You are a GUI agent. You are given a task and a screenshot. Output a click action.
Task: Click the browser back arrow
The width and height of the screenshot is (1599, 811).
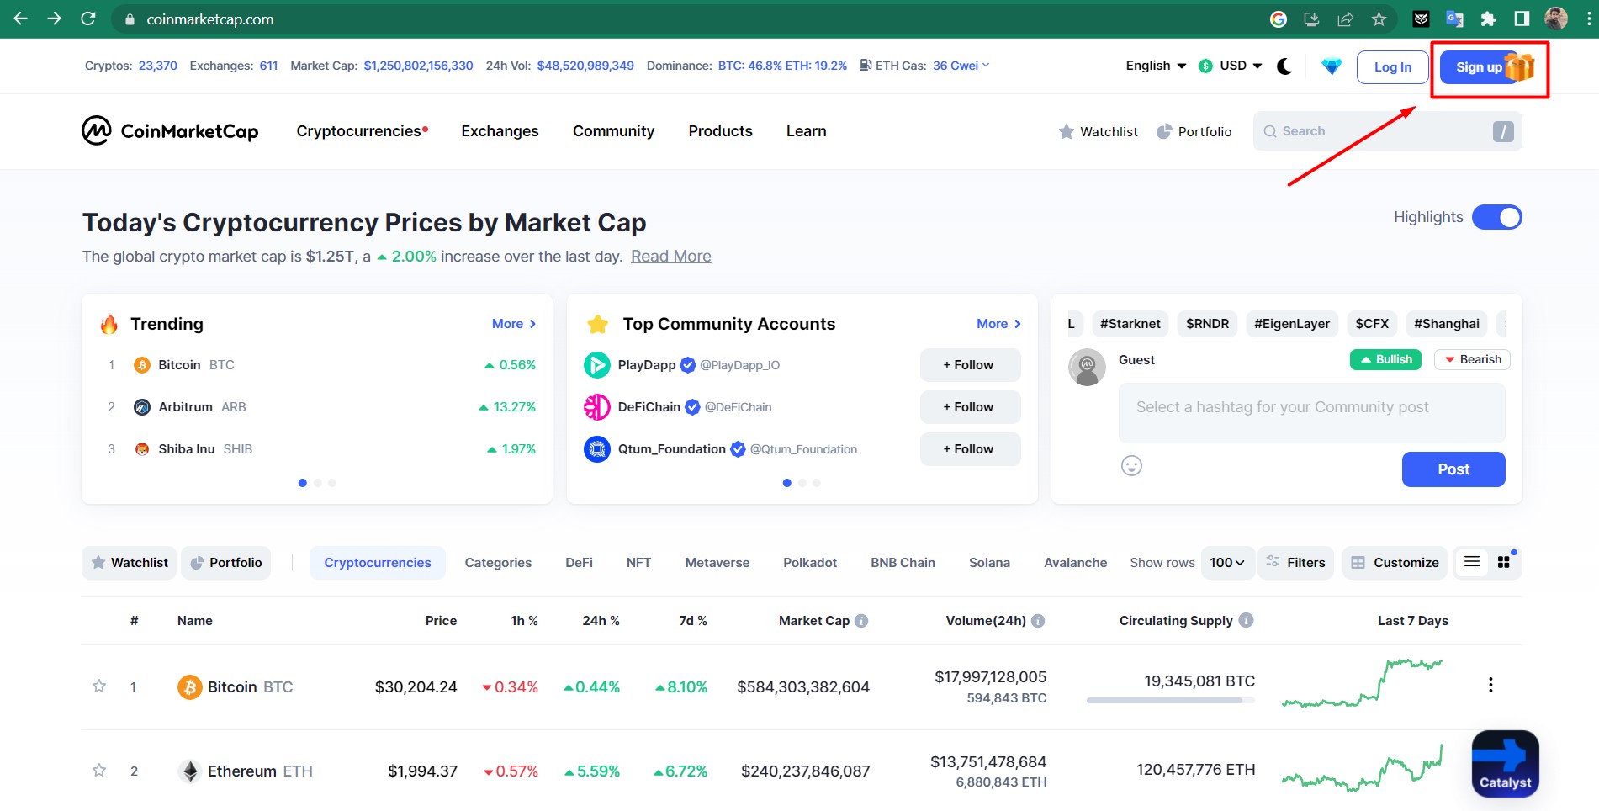pos(21,19)
